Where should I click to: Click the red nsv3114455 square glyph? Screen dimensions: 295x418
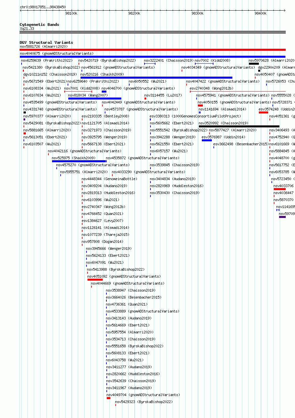(x=145, y=99)
